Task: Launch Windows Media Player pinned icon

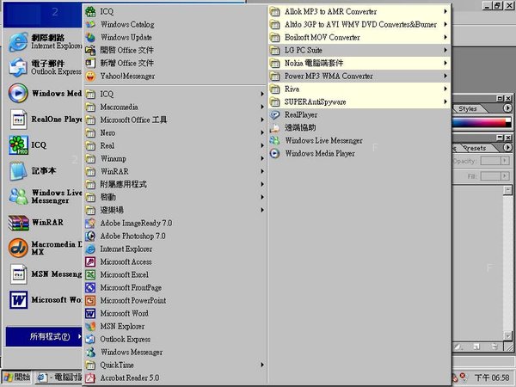Action: coord(18,94)
